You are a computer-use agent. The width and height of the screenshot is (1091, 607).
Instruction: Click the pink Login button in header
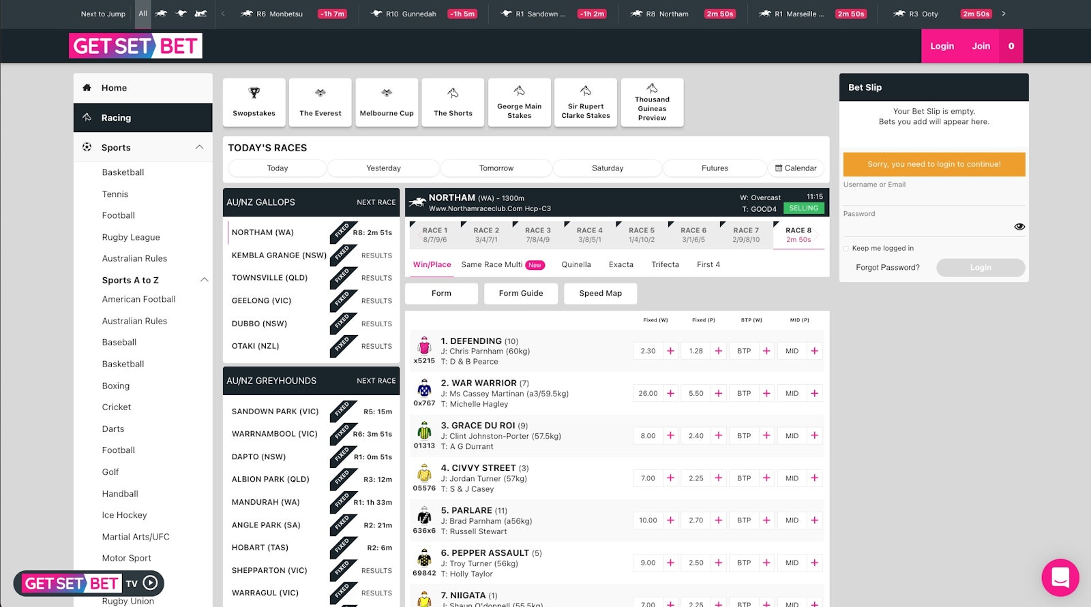pos(942,46)
